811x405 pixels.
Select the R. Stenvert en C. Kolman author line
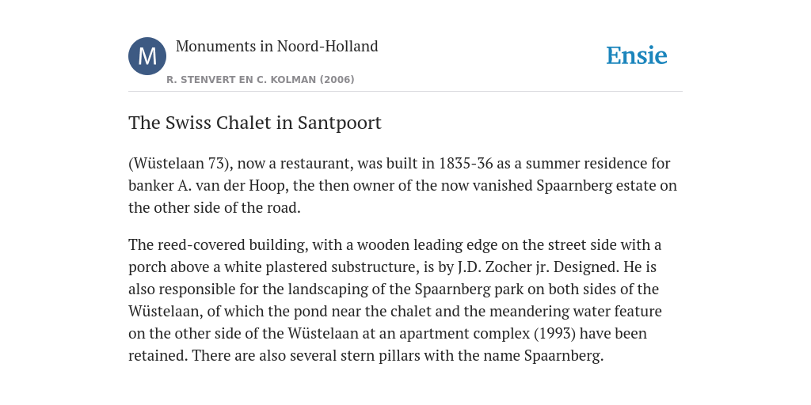coord(260,80)
